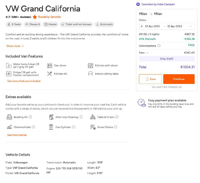The image size is (200, 183).
Task: Select the end date 10 Apr 2025
Action: 174,26
